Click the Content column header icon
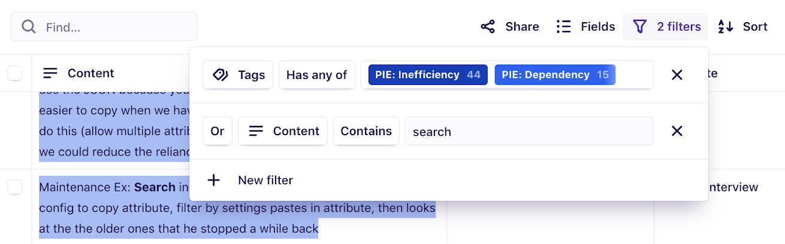785x244 pixels. (x=51, y=73)
